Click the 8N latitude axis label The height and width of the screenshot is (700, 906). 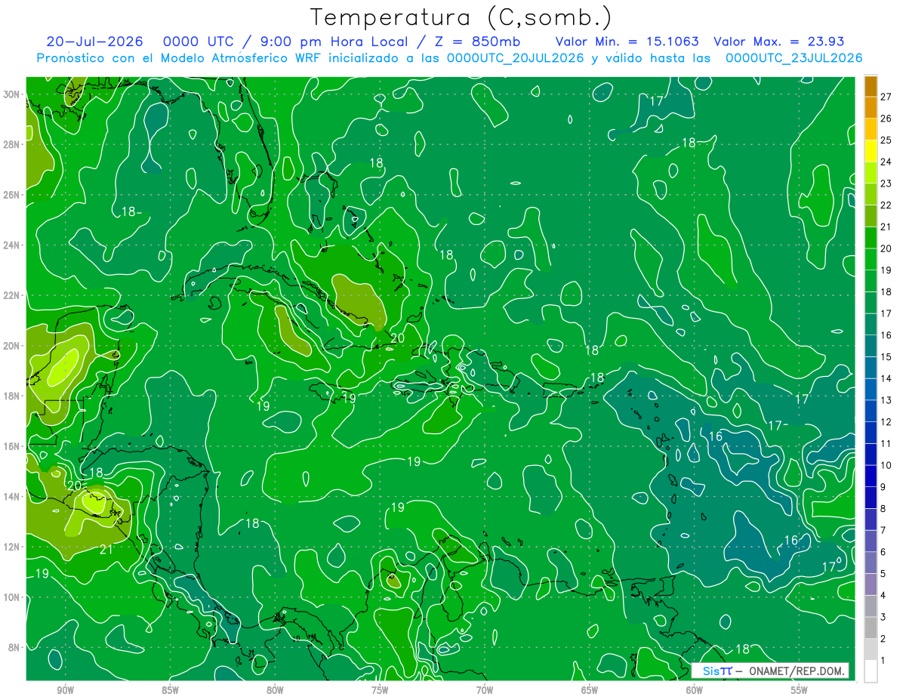[x=14, y=648]
